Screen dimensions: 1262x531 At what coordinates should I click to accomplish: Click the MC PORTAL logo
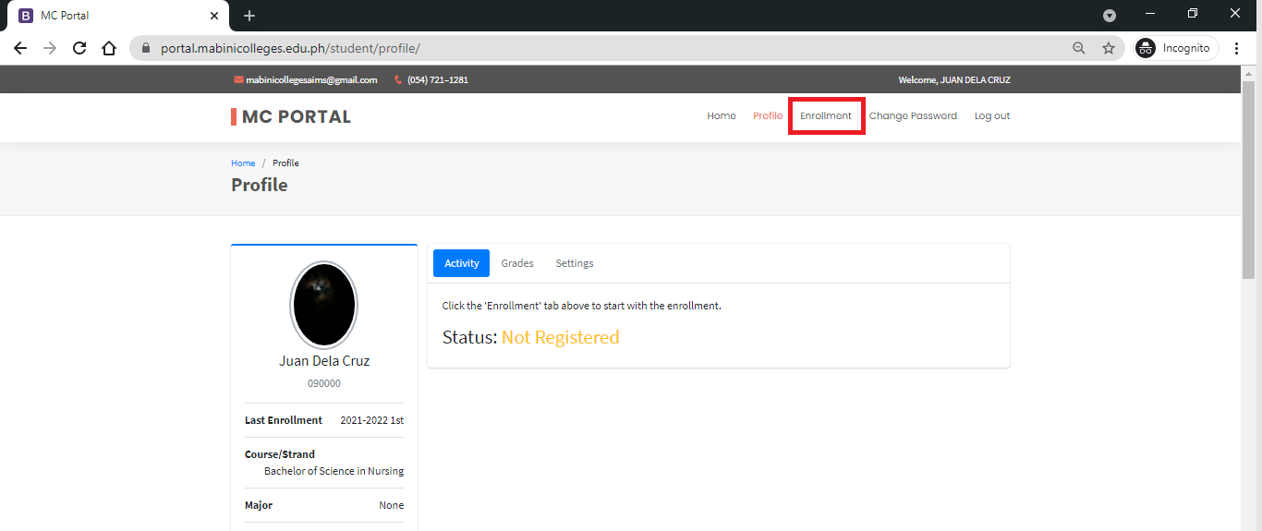coord(292,117)
